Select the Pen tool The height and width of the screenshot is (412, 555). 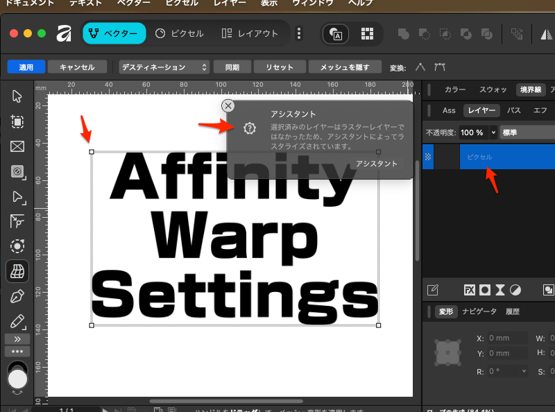coord(17,297)
